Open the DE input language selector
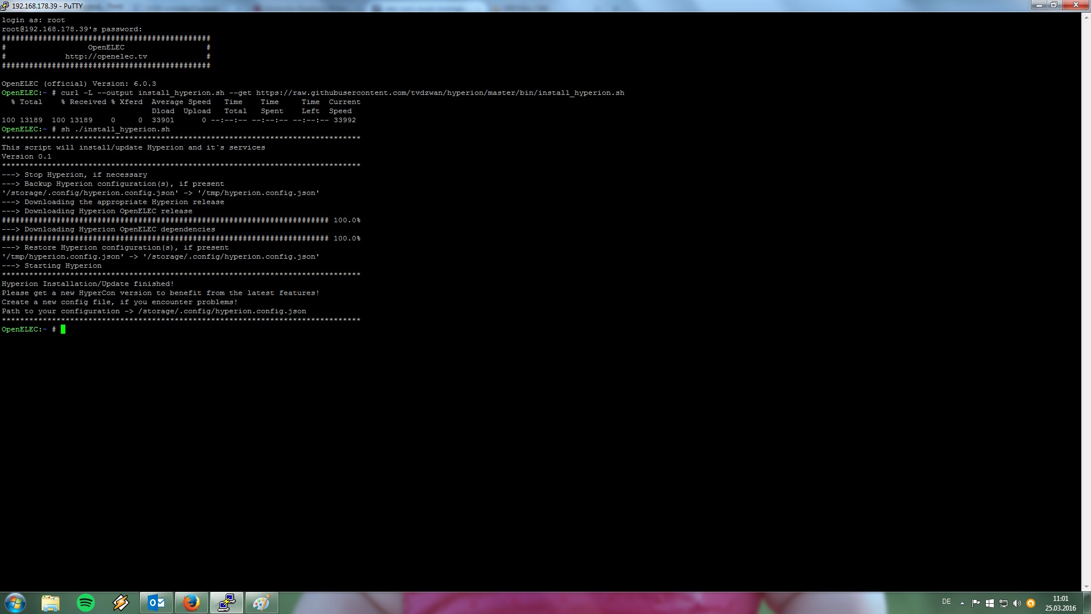The width and height of the screenshot is (1091, 614). (946, 601)
